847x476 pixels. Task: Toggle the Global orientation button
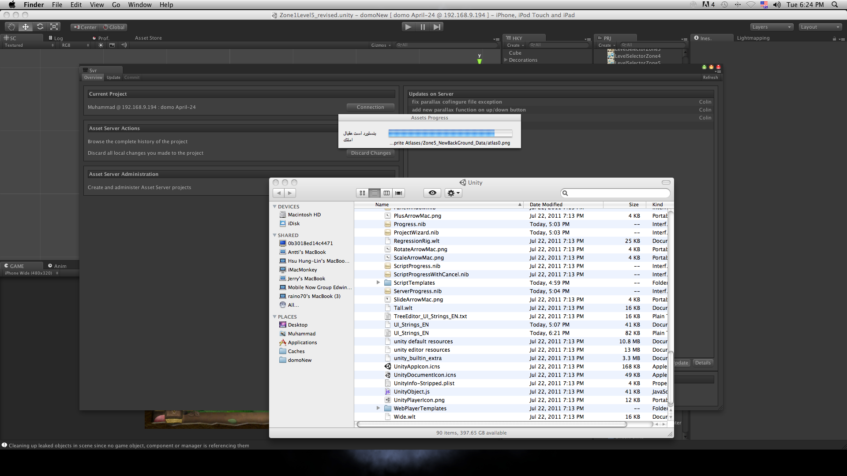pyautogui.click(x=113, y=27)
